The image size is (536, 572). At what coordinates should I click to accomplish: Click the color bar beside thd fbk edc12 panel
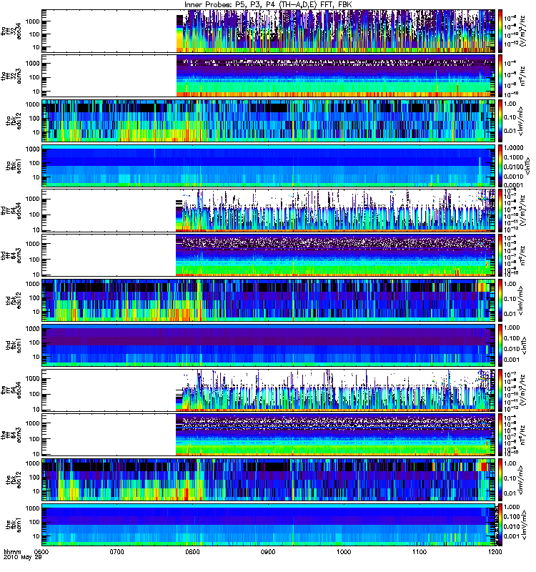tap(500, 300)
